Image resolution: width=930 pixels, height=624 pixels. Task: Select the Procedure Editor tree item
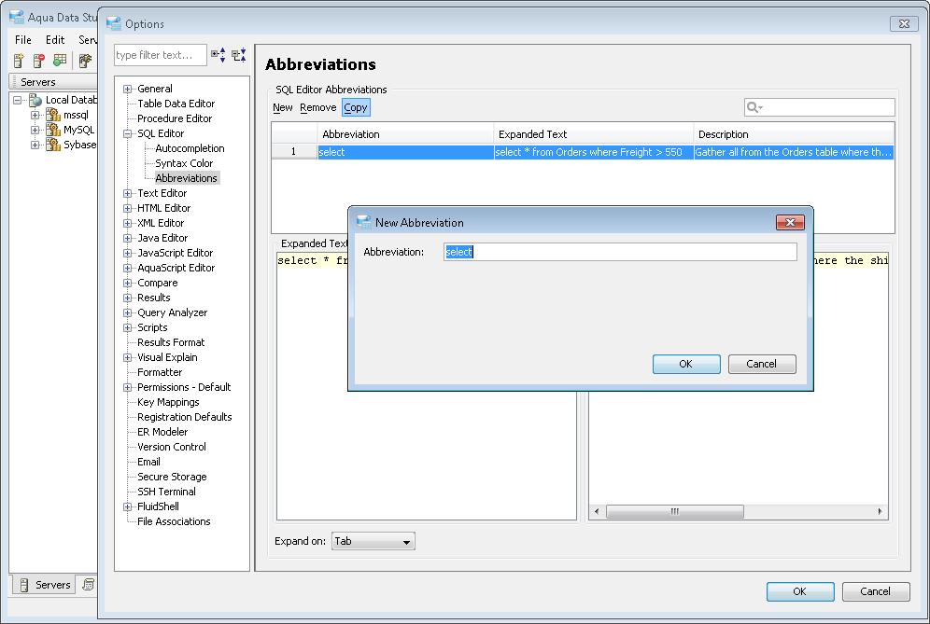click(x=175, y=118)
